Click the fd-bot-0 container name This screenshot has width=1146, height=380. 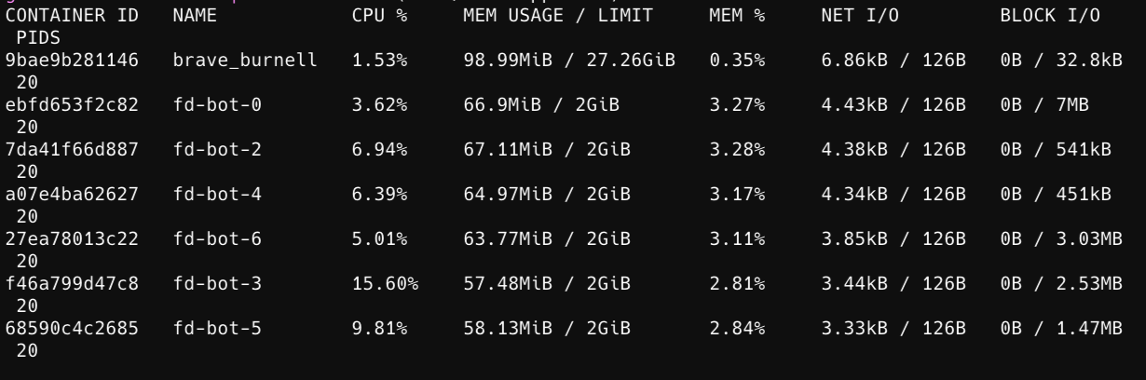click(217, 105)
